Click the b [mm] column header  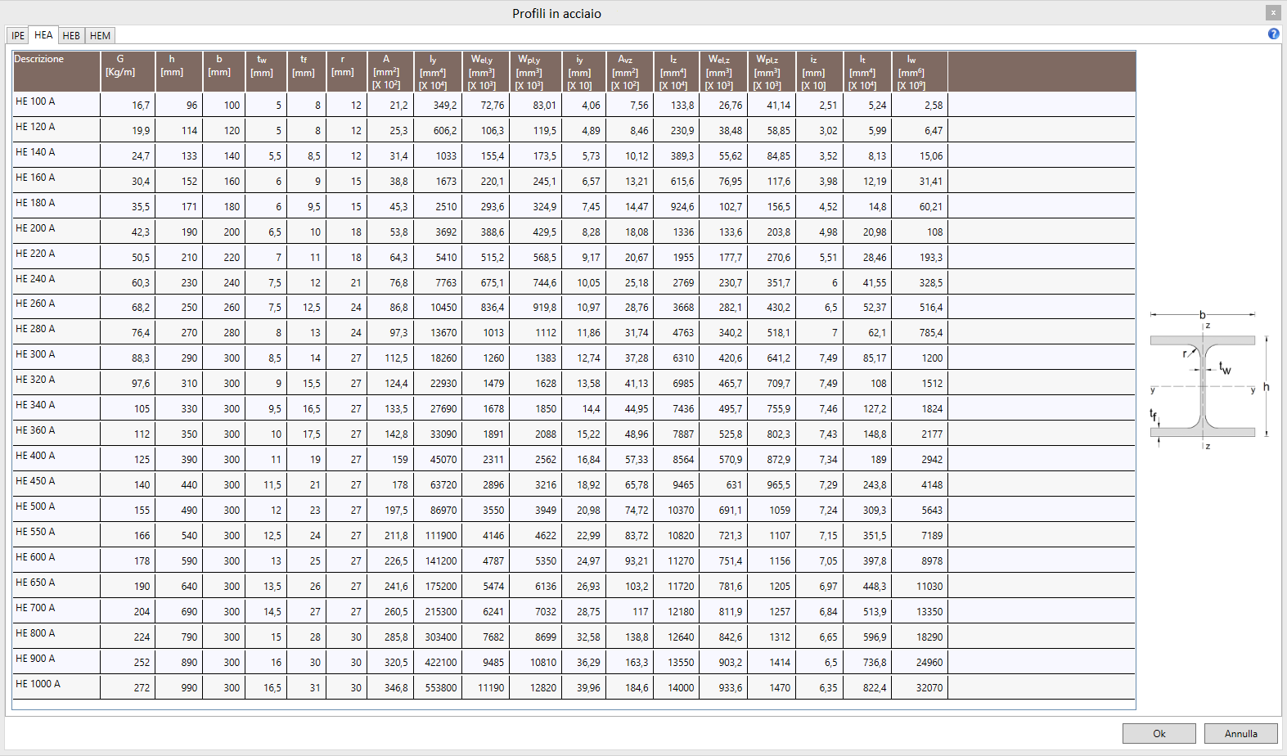tap(224, 71)
